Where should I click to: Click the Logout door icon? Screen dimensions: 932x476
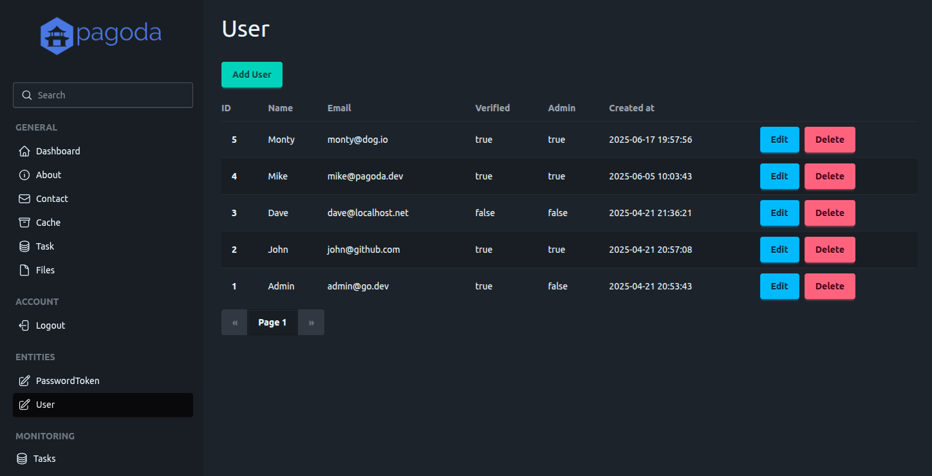coord(24,325)
